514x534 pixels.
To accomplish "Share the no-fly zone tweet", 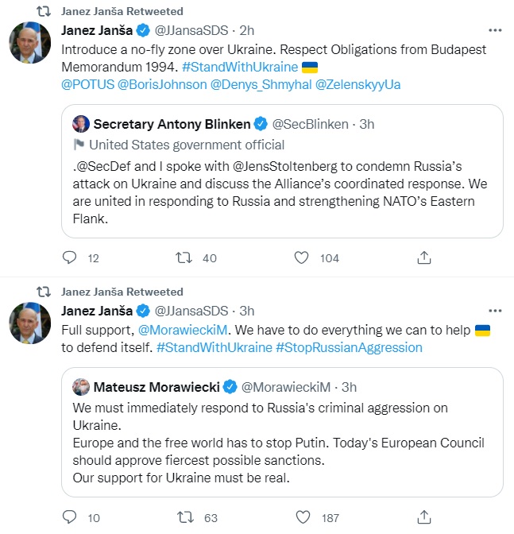I will [x=424, y=257].
